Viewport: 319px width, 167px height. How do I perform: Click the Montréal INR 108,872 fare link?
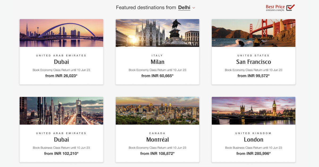[157, 153]
